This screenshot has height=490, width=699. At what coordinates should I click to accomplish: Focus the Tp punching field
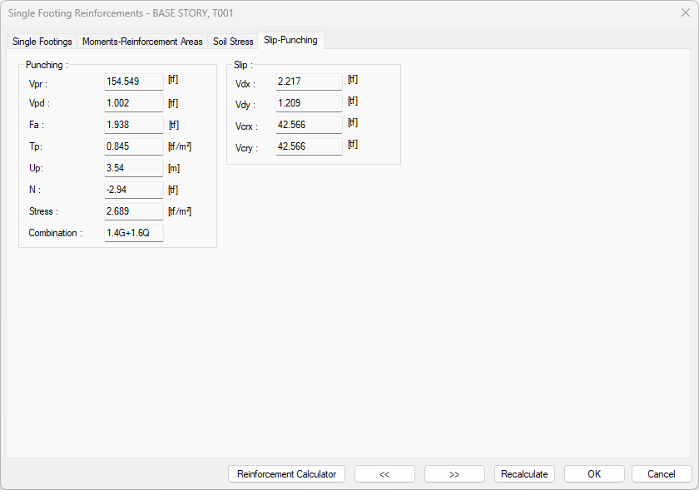click(134, 146)
